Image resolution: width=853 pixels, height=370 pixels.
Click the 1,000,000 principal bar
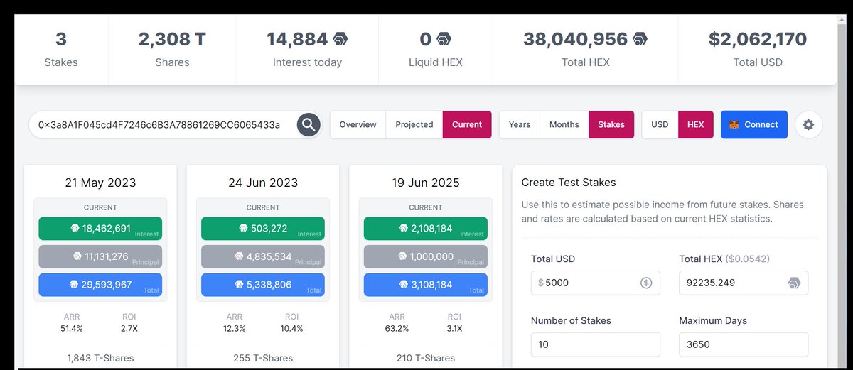click(x=425, y=256)
